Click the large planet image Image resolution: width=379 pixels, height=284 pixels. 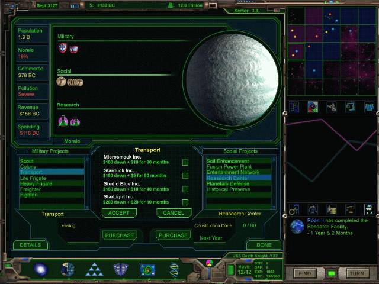pos(232,80)
